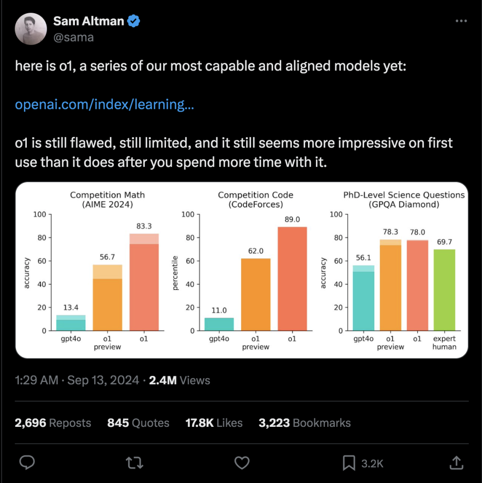
Task: Click the o1 red bar in the CodeForces chart
Action: pyautogui.click(x=292, y=279)
